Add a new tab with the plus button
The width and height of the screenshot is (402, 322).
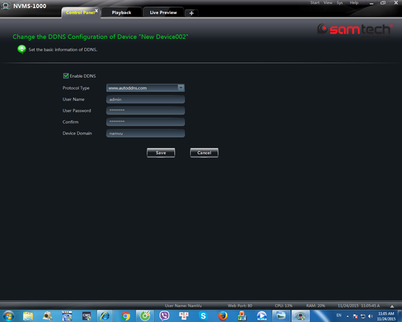191,13
